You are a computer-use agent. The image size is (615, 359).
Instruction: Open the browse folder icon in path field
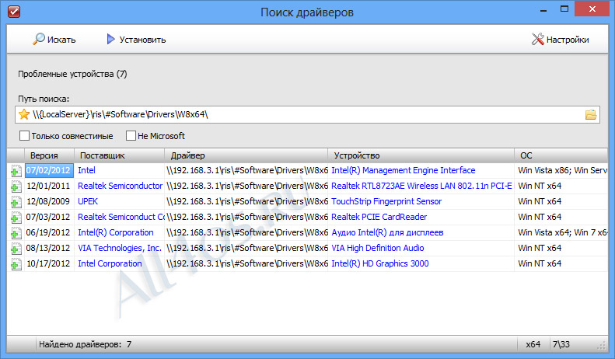(591, 114)
